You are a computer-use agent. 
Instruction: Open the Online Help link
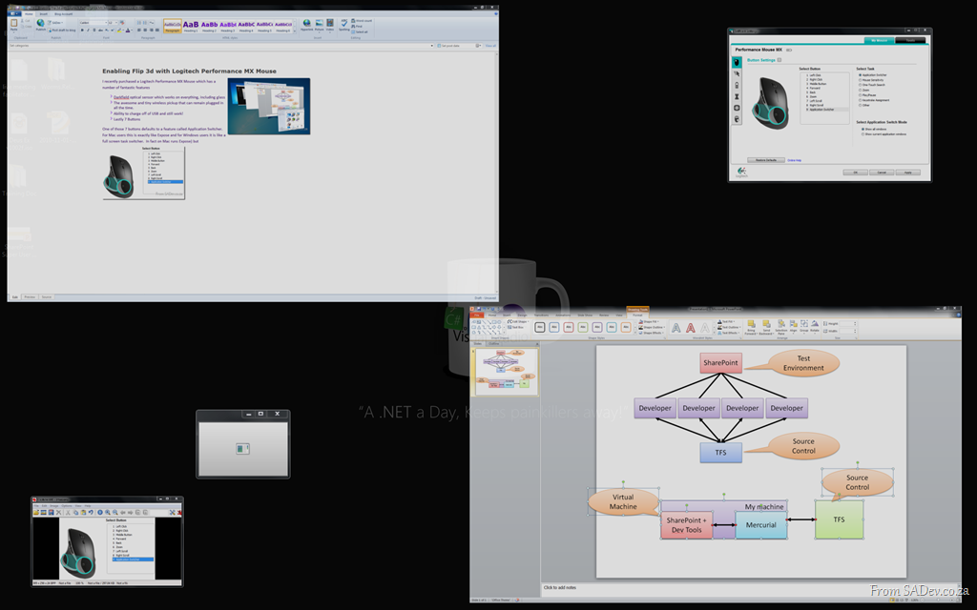coord(795,160)
